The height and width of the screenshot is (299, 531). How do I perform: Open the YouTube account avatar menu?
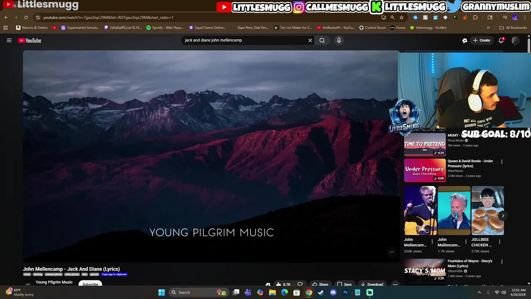(515, 40)
